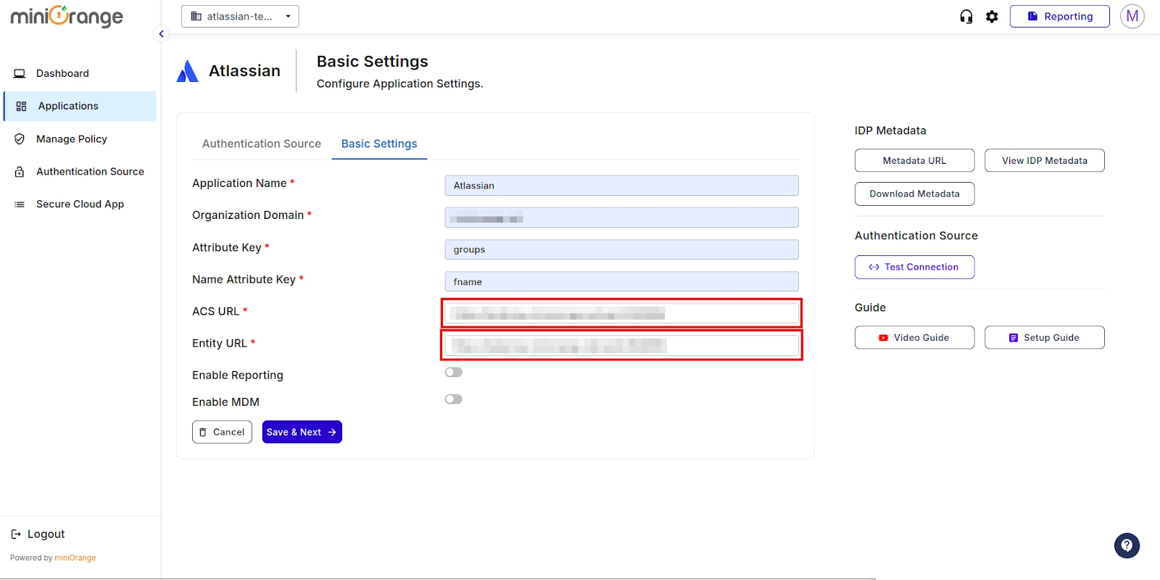This screenshot has height=580, width=1160.
Task: Click the Dashboard monitor icon
Action: point(20,73)
